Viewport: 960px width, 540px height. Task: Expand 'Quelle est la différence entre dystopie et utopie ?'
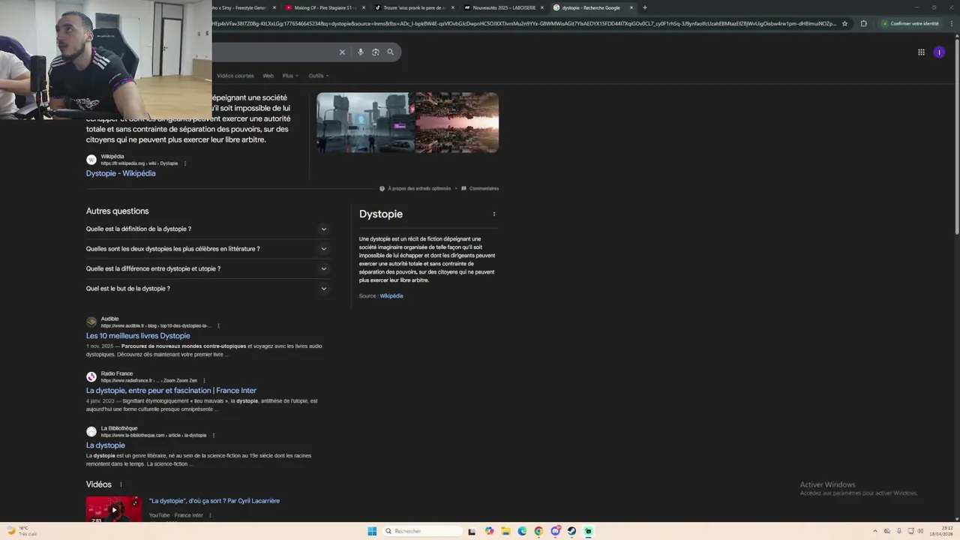pyautogui.click(x=207, y=268)
